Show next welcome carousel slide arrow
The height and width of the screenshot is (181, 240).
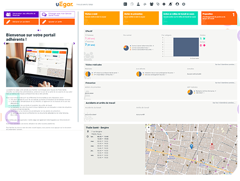[74, 43]
